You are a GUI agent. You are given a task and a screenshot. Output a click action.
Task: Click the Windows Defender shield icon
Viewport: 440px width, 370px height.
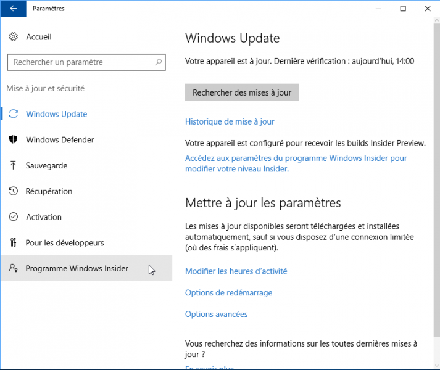(x=13, y=139)
